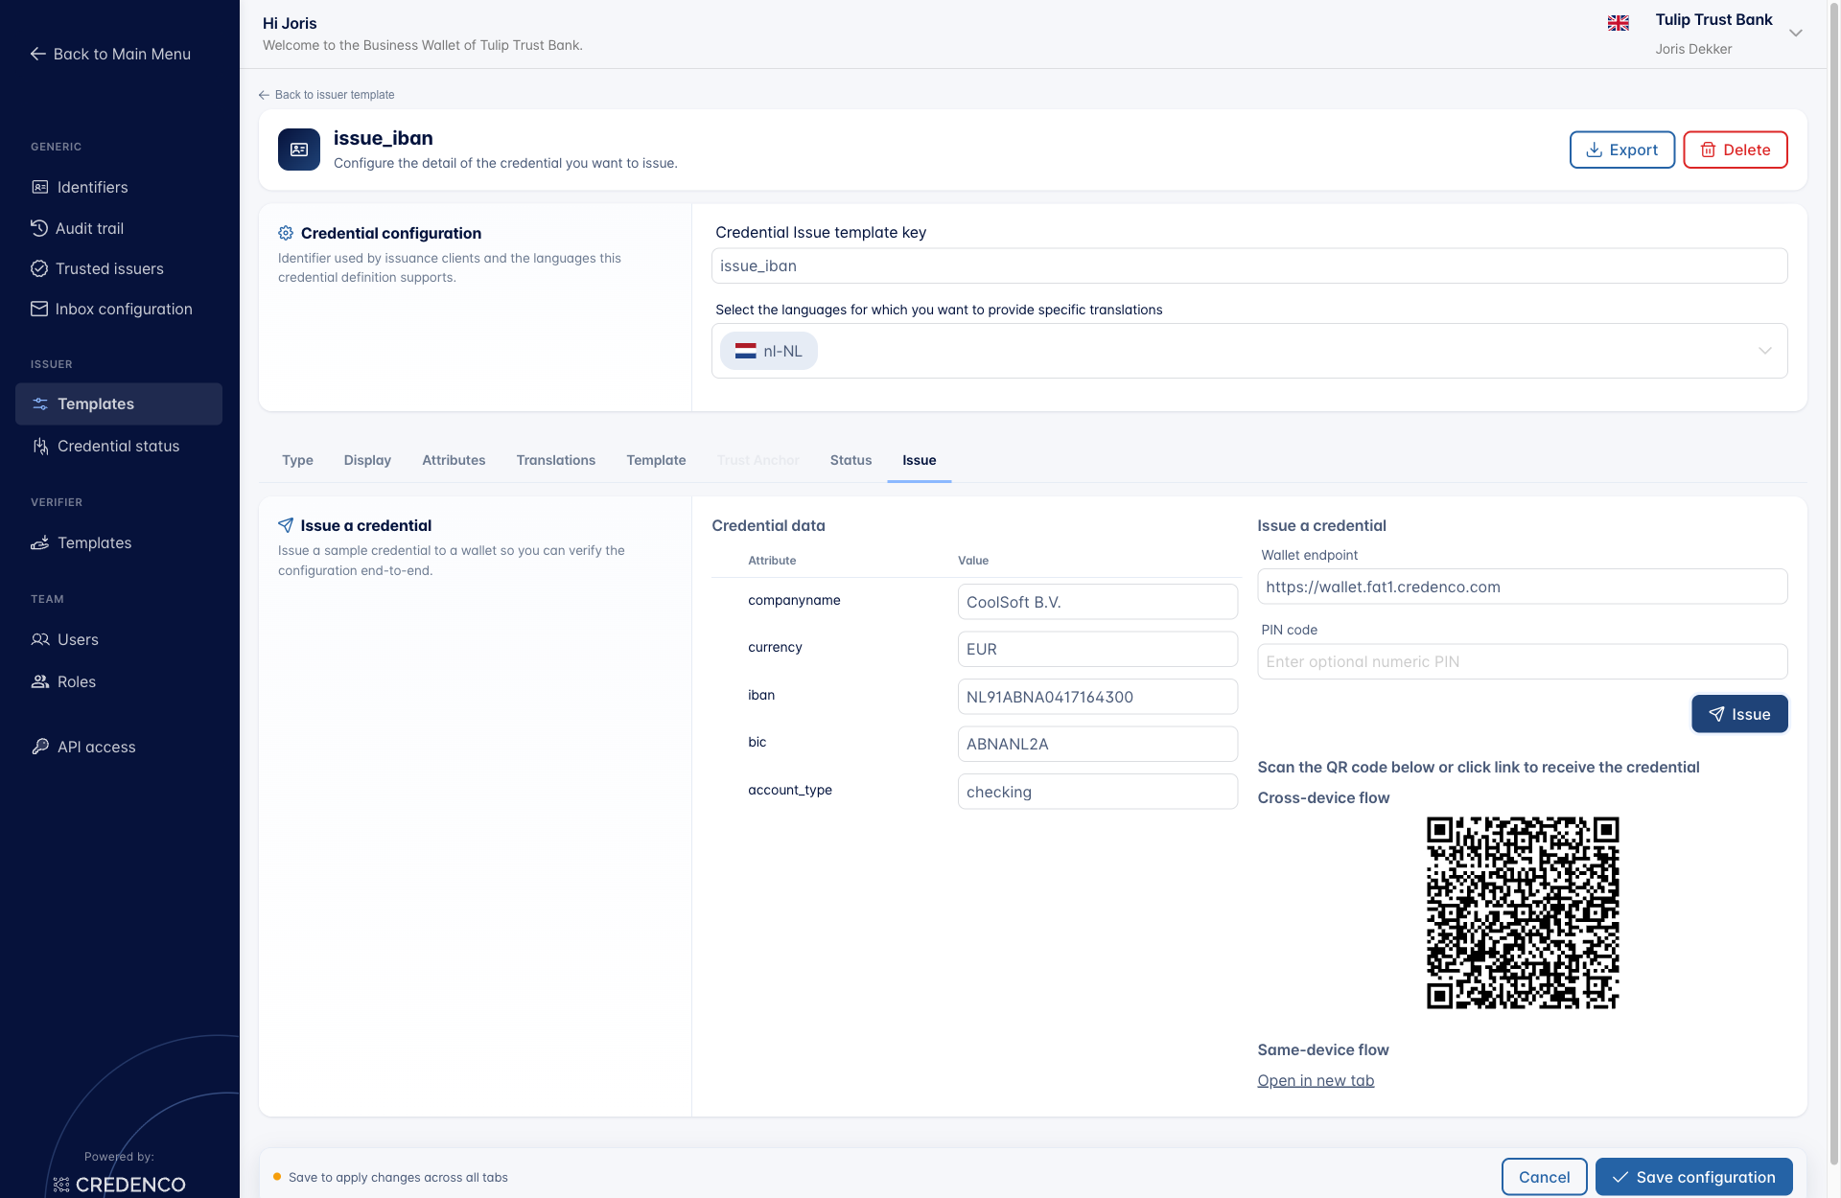Edit the account_type value field
The height and width of the screenshot is (1198, 1841).
click(1097, 792)
